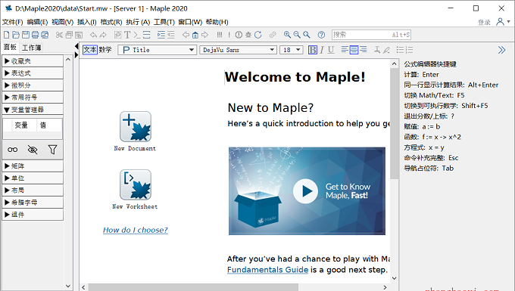Image resolution: width=515 pixels, height=291 pixels.
Task: Save the document with floppy icon
Action: tap(25, 35)
